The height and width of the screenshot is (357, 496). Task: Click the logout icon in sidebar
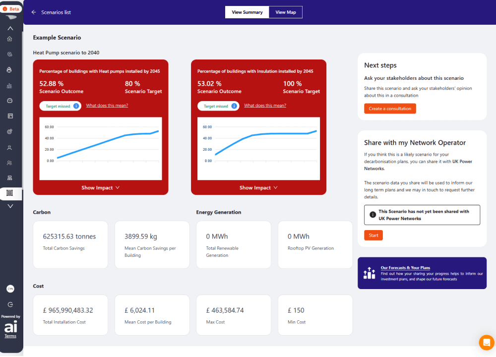coord(10,304)
